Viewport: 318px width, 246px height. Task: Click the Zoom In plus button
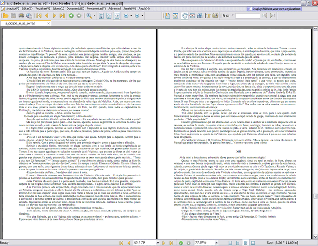(x=137, y=16)
